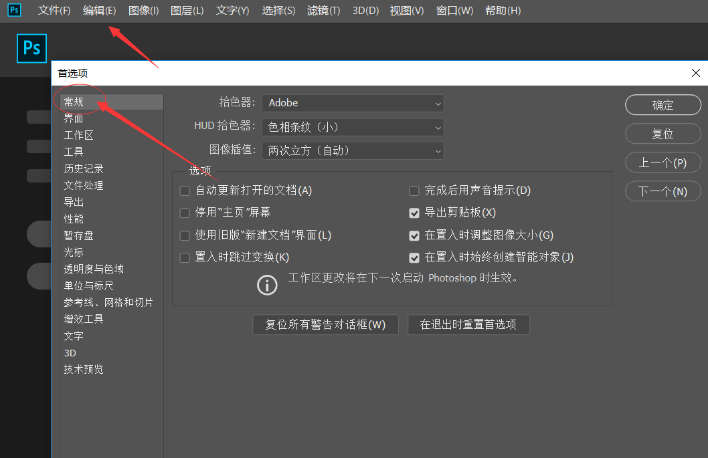Close the 首选项 dialog

click(x=696, y=73)
